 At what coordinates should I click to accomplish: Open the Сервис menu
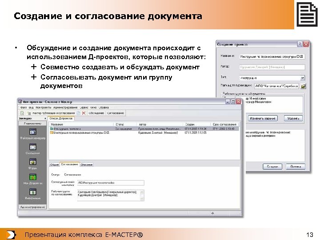pos(84,108)
